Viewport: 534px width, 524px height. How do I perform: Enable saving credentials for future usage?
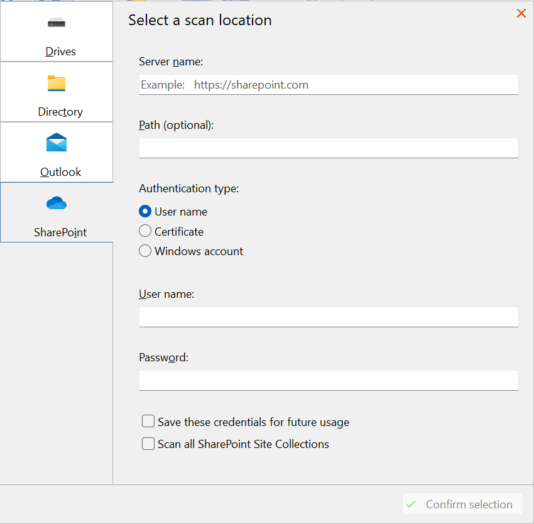[x=148, y=421]
